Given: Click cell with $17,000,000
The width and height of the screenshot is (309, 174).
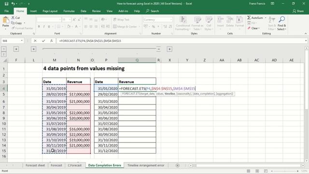Looking at the screenshot, I should (x=78, y=94).
